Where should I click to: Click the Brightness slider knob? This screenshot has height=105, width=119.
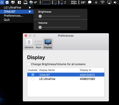coord(40,16)
